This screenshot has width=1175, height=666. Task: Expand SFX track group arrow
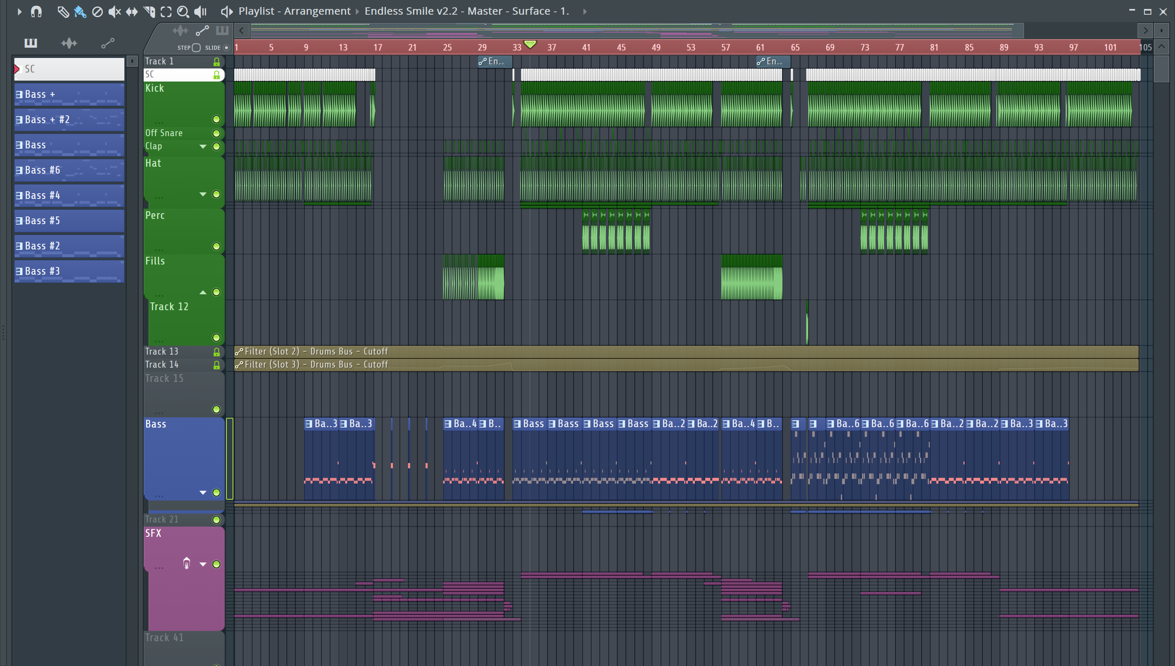203,564
